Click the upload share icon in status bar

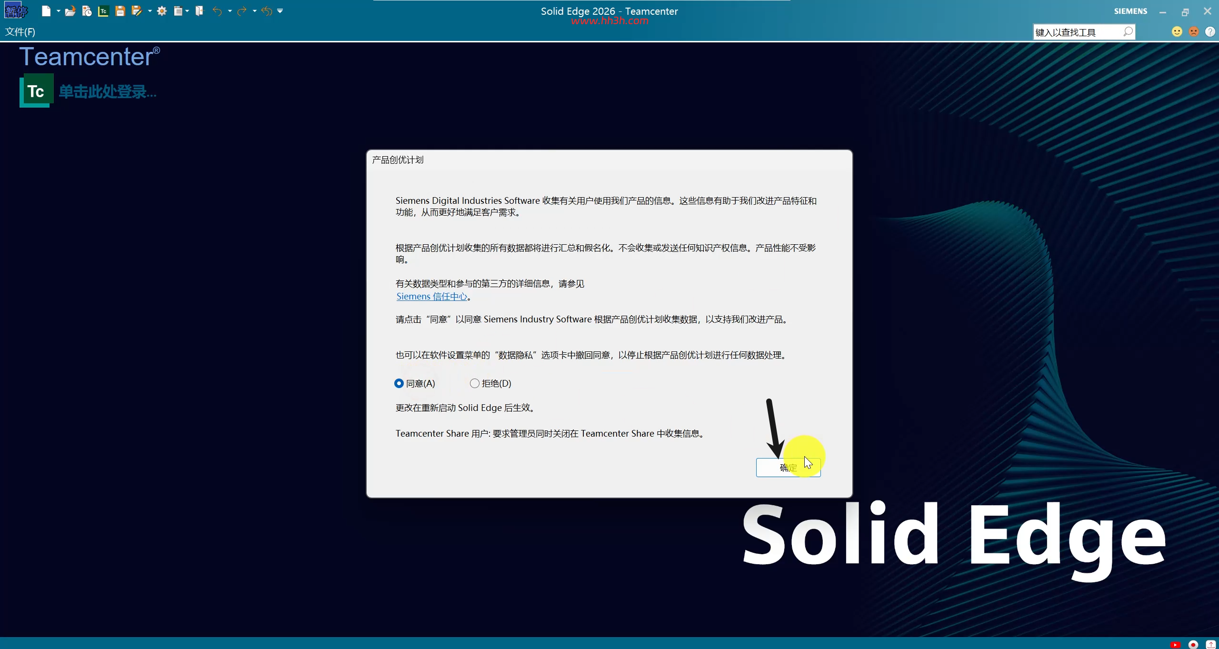(1211, 645)
